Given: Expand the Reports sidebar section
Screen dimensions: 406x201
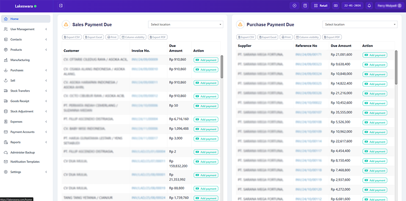Looking at the screenshot, I should pyautogui.click(x=46, y=142).
